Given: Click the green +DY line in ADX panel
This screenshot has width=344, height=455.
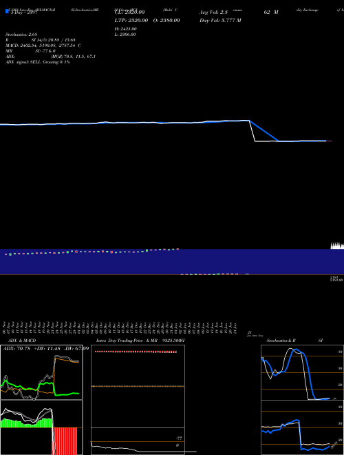Looking at the screenshot, I should 40,388.
